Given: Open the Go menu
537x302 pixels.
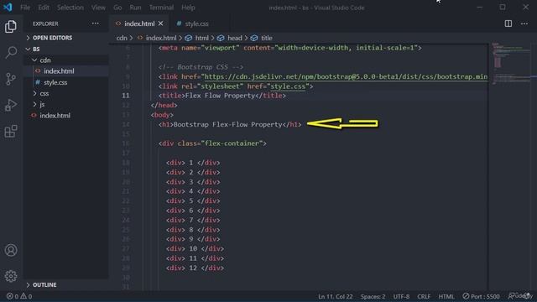Looking at the screenshot, I should tap(117, 8).
